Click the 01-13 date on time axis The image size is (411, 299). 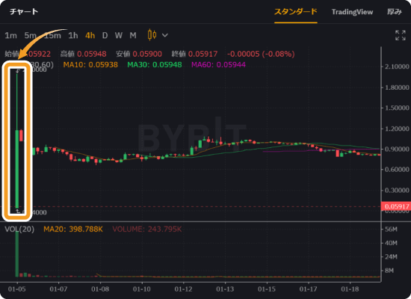(x=225, y=289)
